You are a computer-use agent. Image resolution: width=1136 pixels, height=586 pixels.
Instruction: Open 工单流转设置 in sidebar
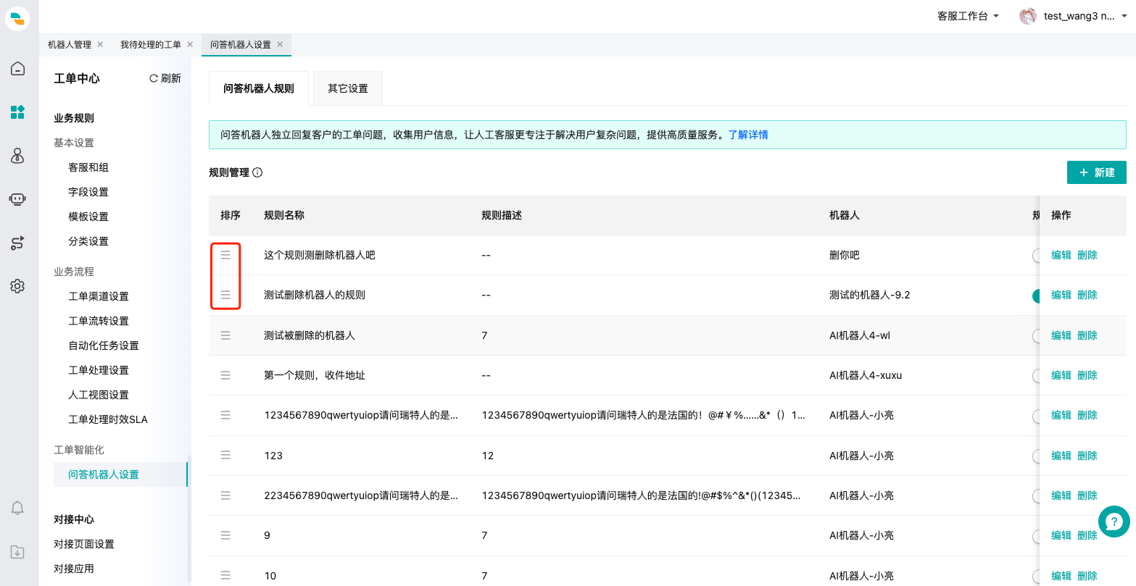(x=99, y=321)
